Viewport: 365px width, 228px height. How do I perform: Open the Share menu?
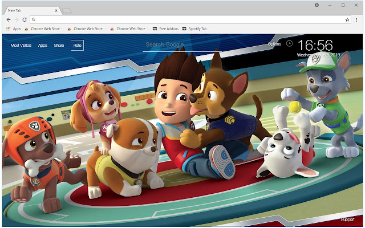click(59, 46)
